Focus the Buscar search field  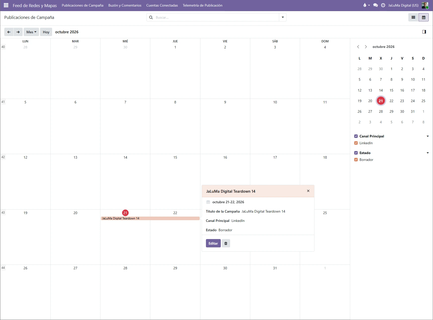(216, 17)
